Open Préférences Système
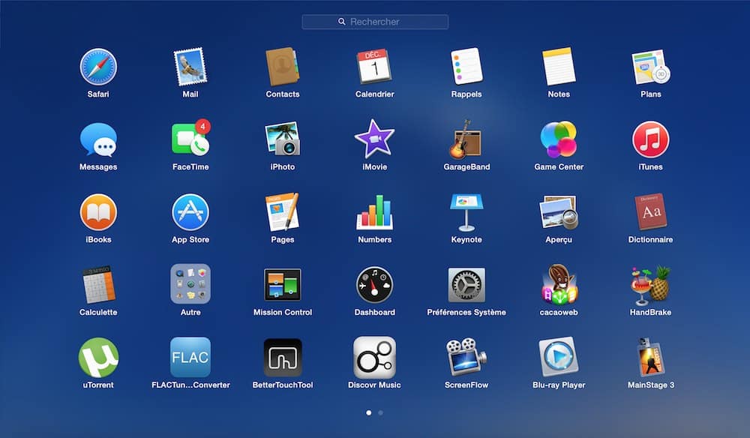The image size is (750, 438). [x=466, y=284]
